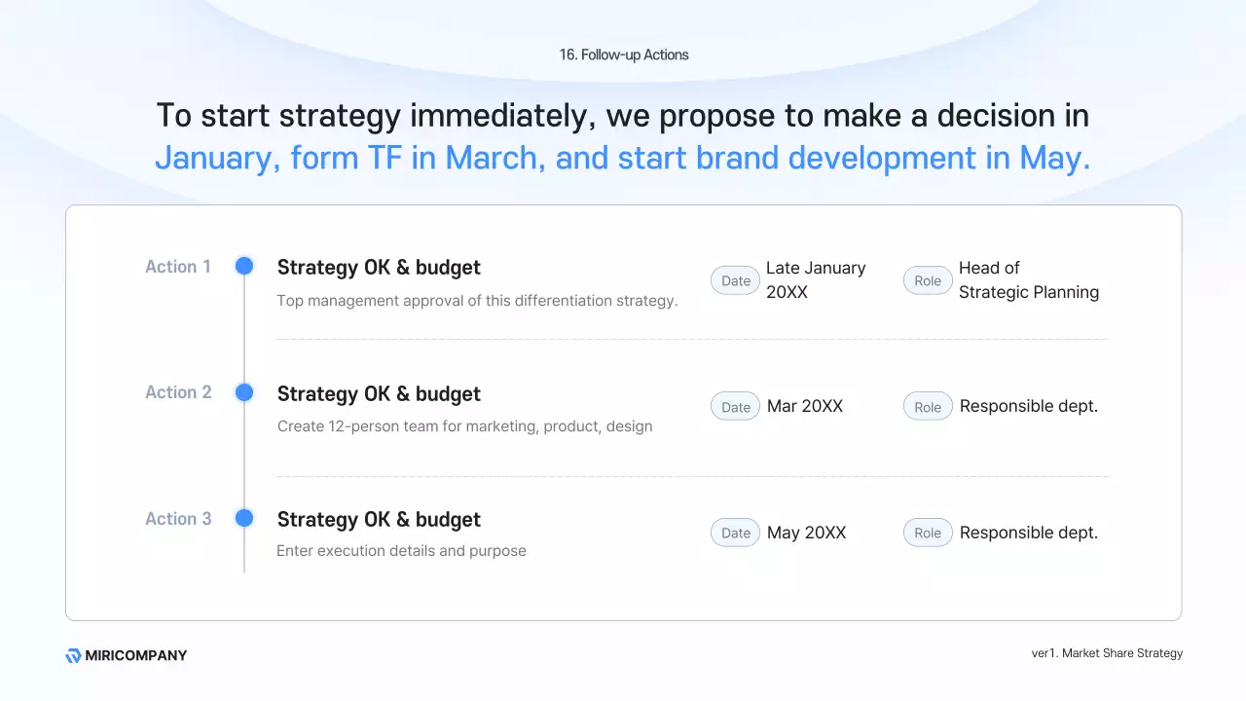This screenshot has width=1246, height=701.
Task: Click the blue headline text mentioning January
Action: pyautogui.click(x=623, y=158)
